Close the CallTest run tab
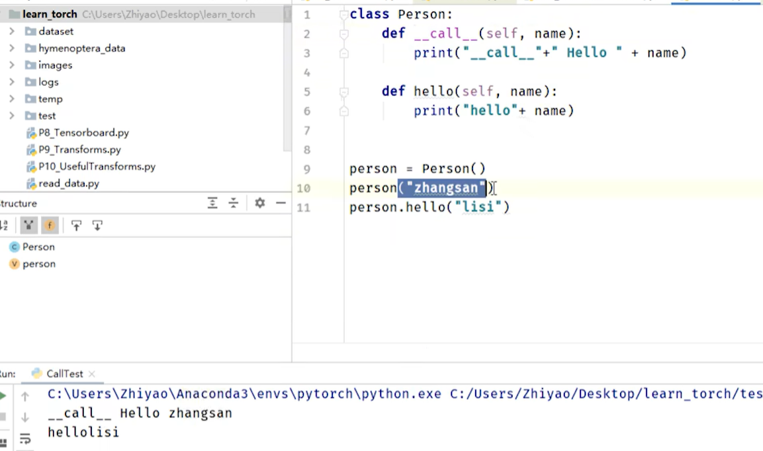This screenshot has height=451, width=763. click(x=92, y=374)
